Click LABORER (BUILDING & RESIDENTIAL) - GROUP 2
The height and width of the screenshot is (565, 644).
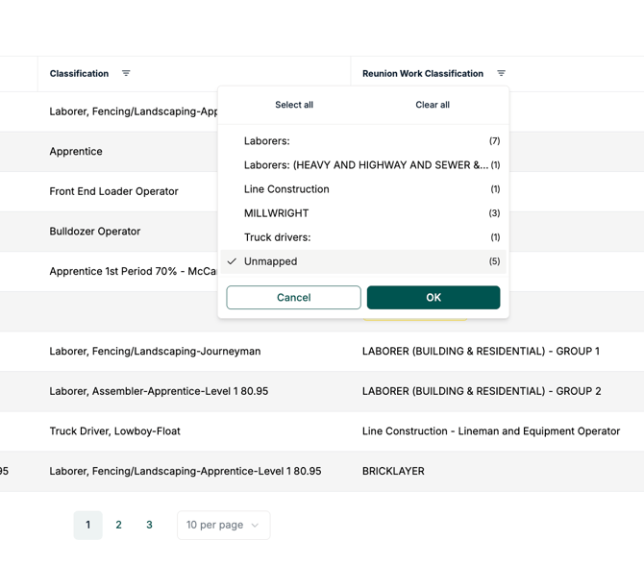tap(482, 391)
